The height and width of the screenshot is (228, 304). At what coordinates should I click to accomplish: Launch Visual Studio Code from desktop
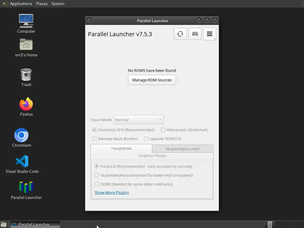click(x=22, y=164)
